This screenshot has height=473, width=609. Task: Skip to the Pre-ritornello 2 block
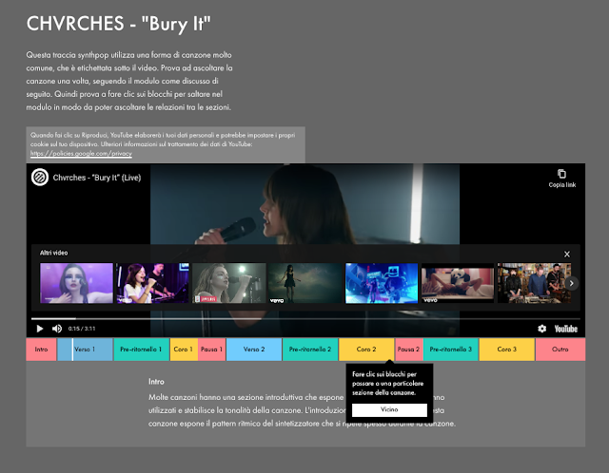click(x=310, y=350)
